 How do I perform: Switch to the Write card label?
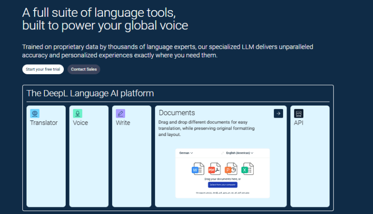123,122
